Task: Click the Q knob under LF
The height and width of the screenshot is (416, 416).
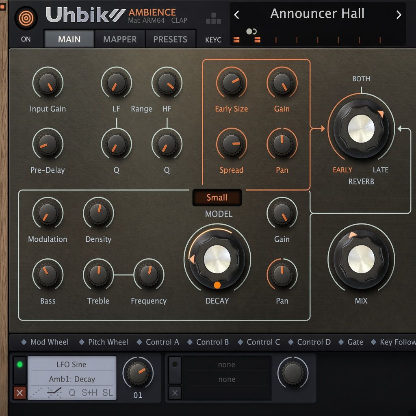Action: click(117, 144)
